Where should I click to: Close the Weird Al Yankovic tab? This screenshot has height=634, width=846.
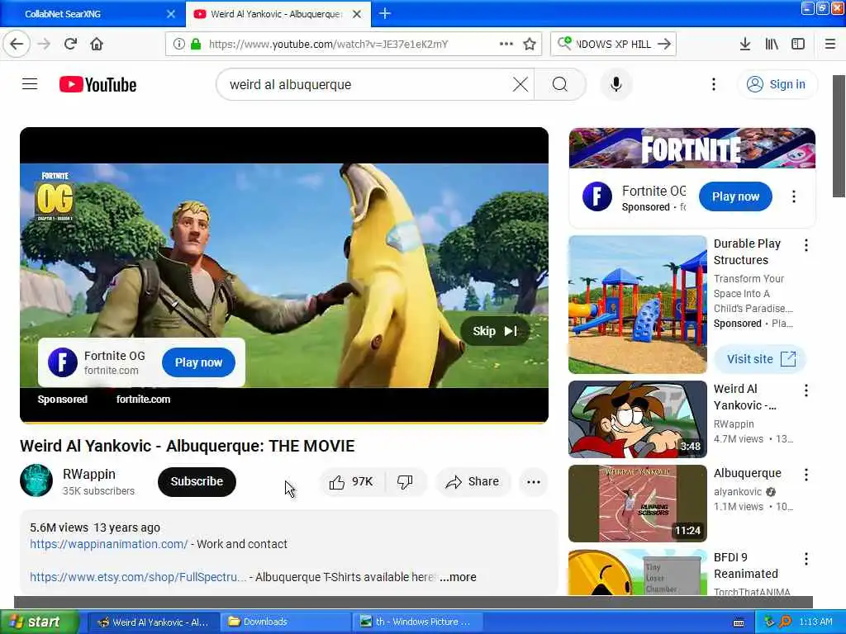coord(357,14)
